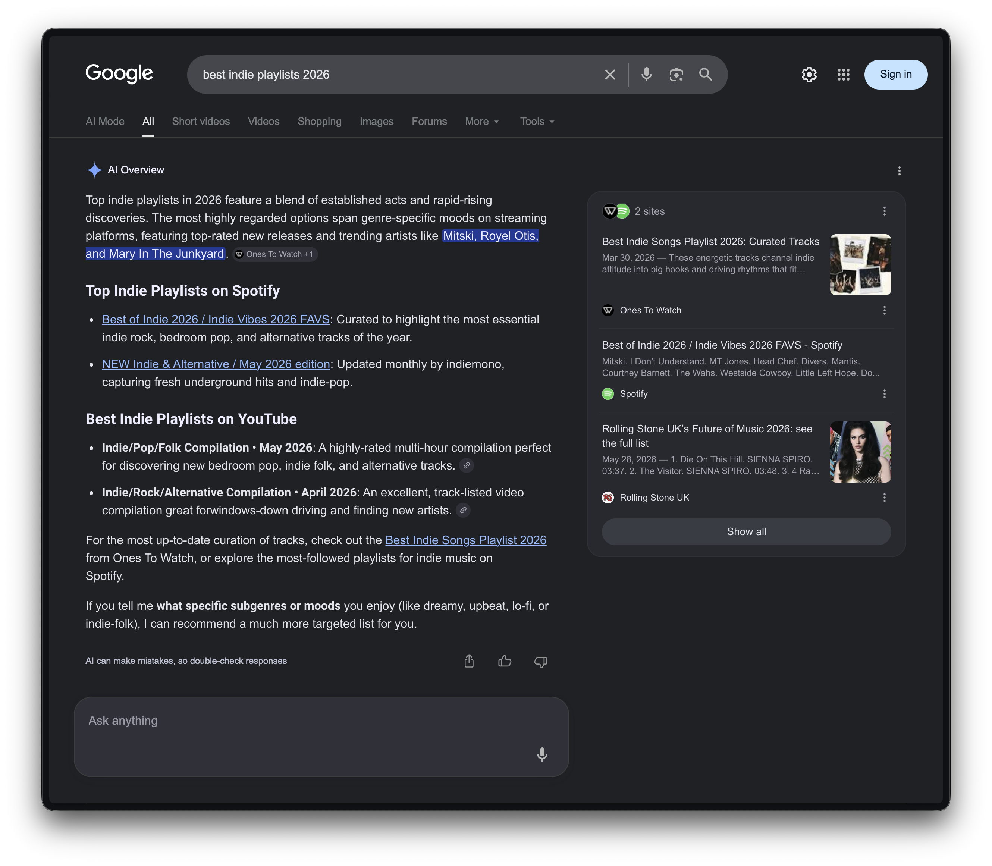
Task: Click the Ones To Watch favicon
Action: tap(608, 310)
